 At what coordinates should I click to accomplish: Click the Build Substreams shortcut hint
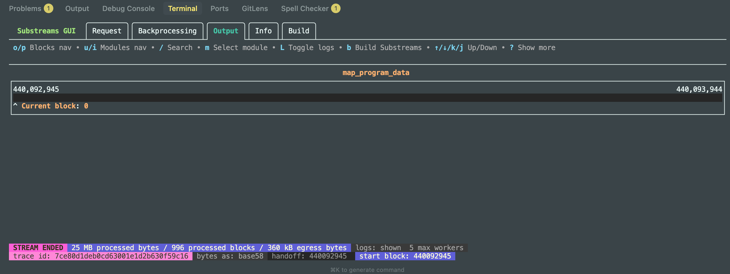(384, 48)
